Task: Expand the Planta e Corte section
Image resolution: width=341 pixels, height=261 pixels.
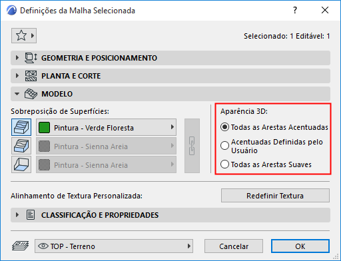Action: [x=17, y=76]
